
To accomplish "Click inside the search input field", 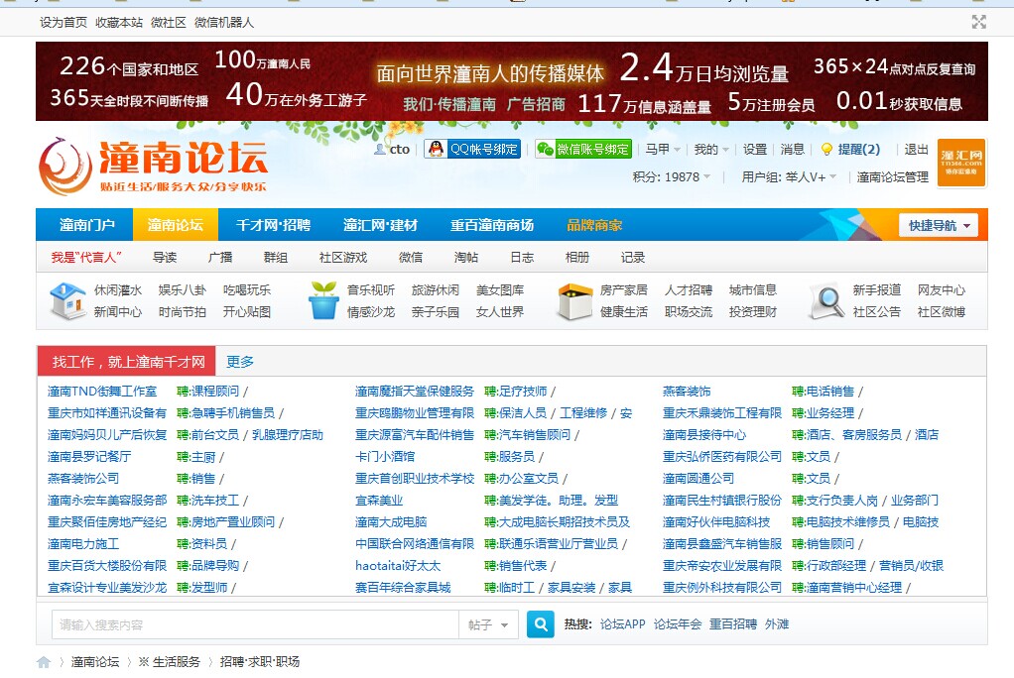I will [x=248, y=624].
